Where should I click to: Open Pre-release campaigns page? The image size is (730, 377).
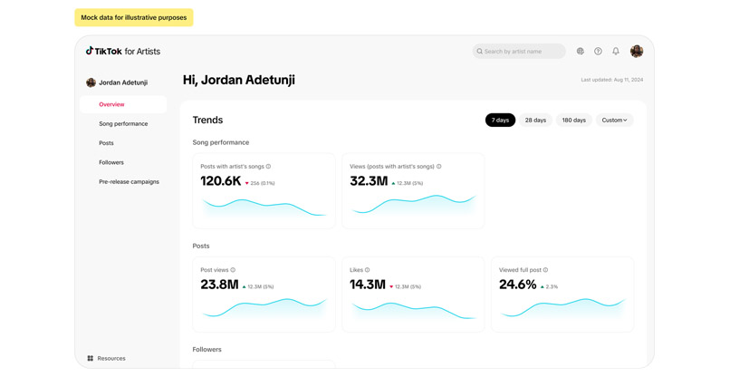click(129, 182)
